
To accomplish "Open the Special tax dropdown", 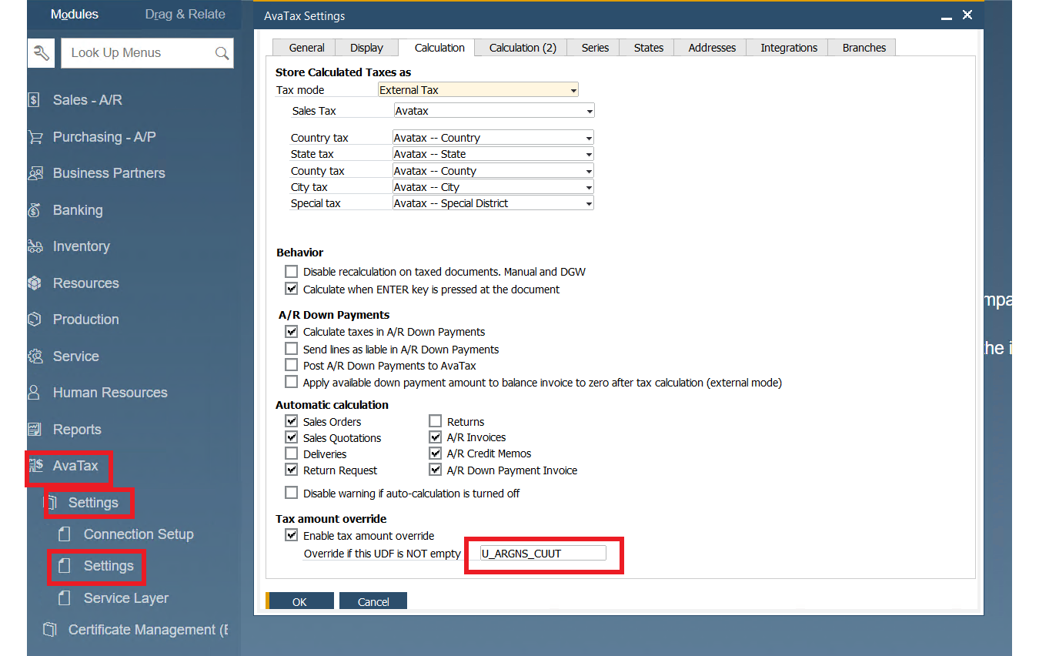I will click(589, 203).
